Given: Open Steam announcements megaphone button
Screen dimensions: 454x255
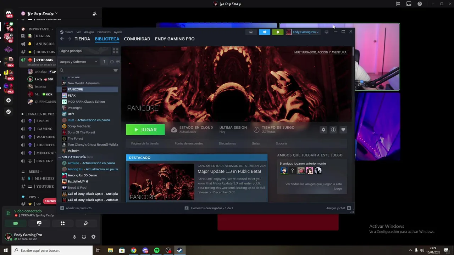Looking at the screenshot, I should coord(264,32).
